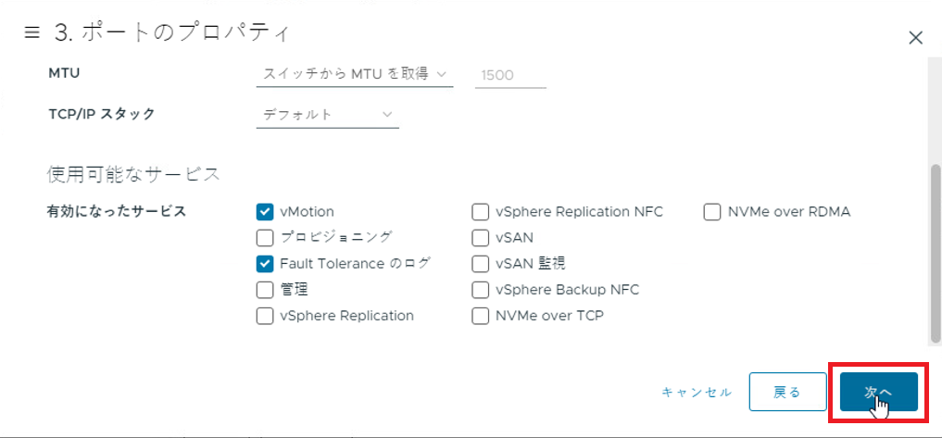Proceed with the 次へ button
Image resolution: width=942 pixels, height=438 pixels.
pos(878,393)
